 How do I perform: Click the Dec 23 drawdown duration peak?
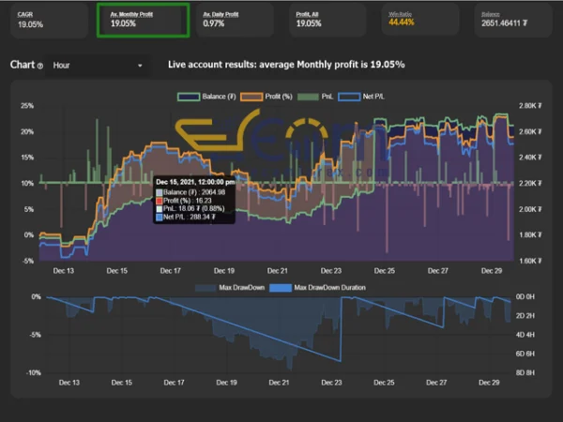coord(340,361)
